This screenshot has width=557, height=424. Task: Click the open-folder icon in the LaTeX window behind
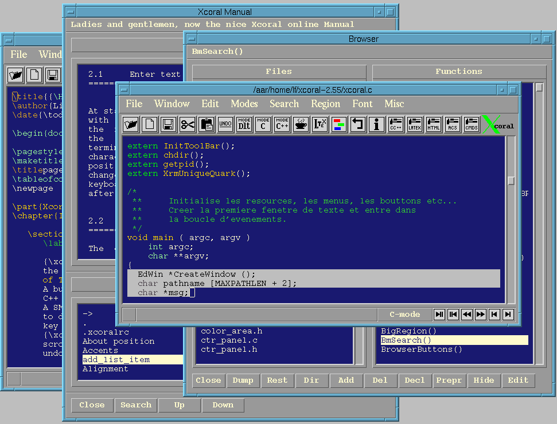(x=15, y=75)
